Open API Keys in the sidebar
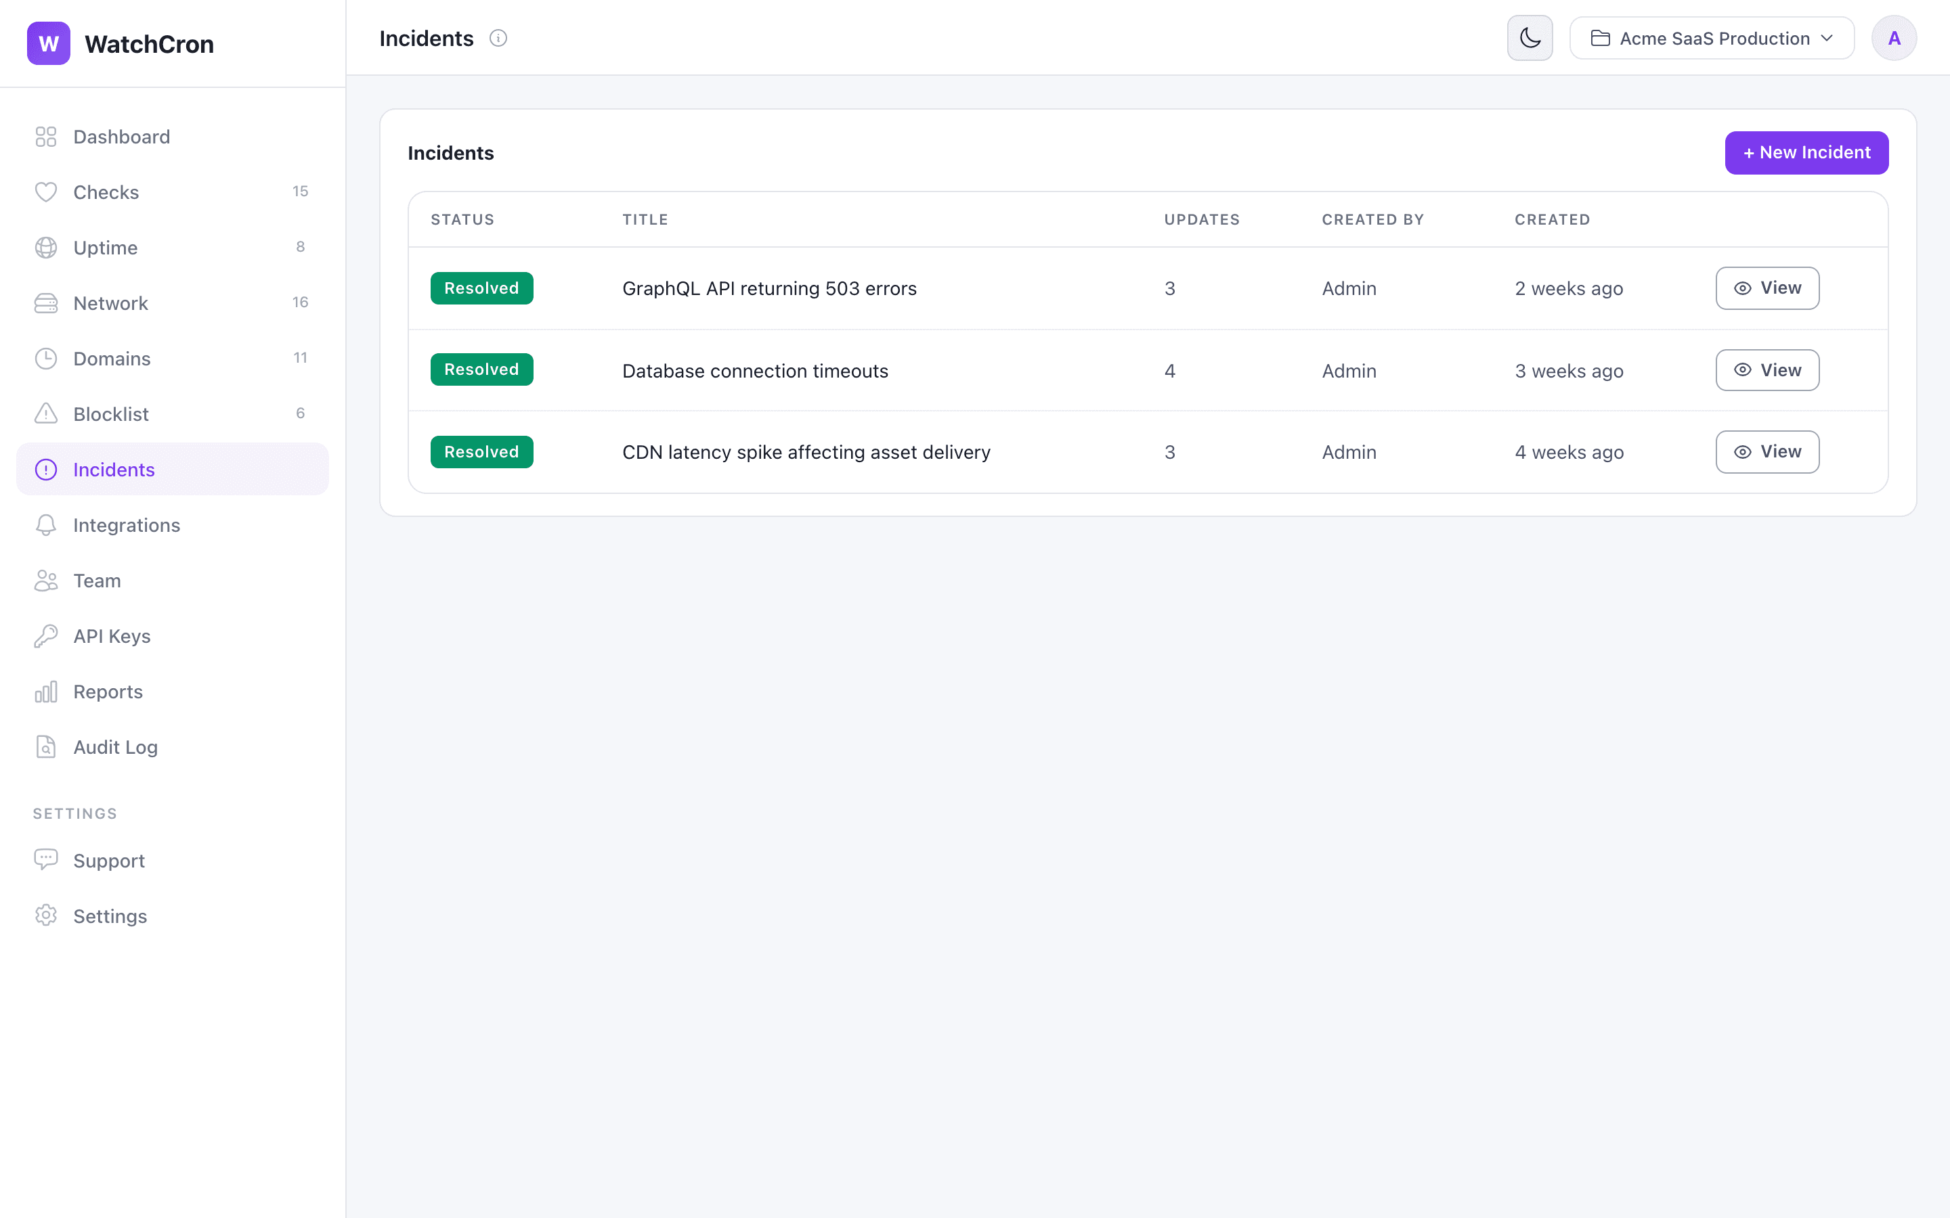Image resolution: width=1950 pixels, height=1218 pixels. click(x=173, y=636)
